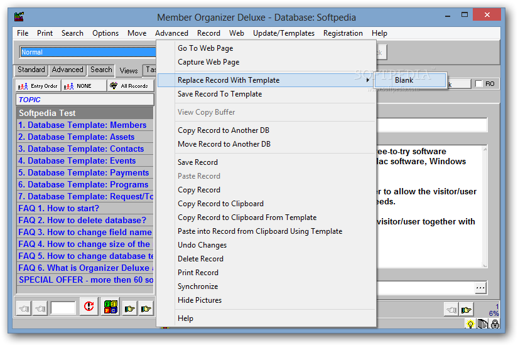
Task: Click the padlock status icon
Action: (x=495, y=324)
